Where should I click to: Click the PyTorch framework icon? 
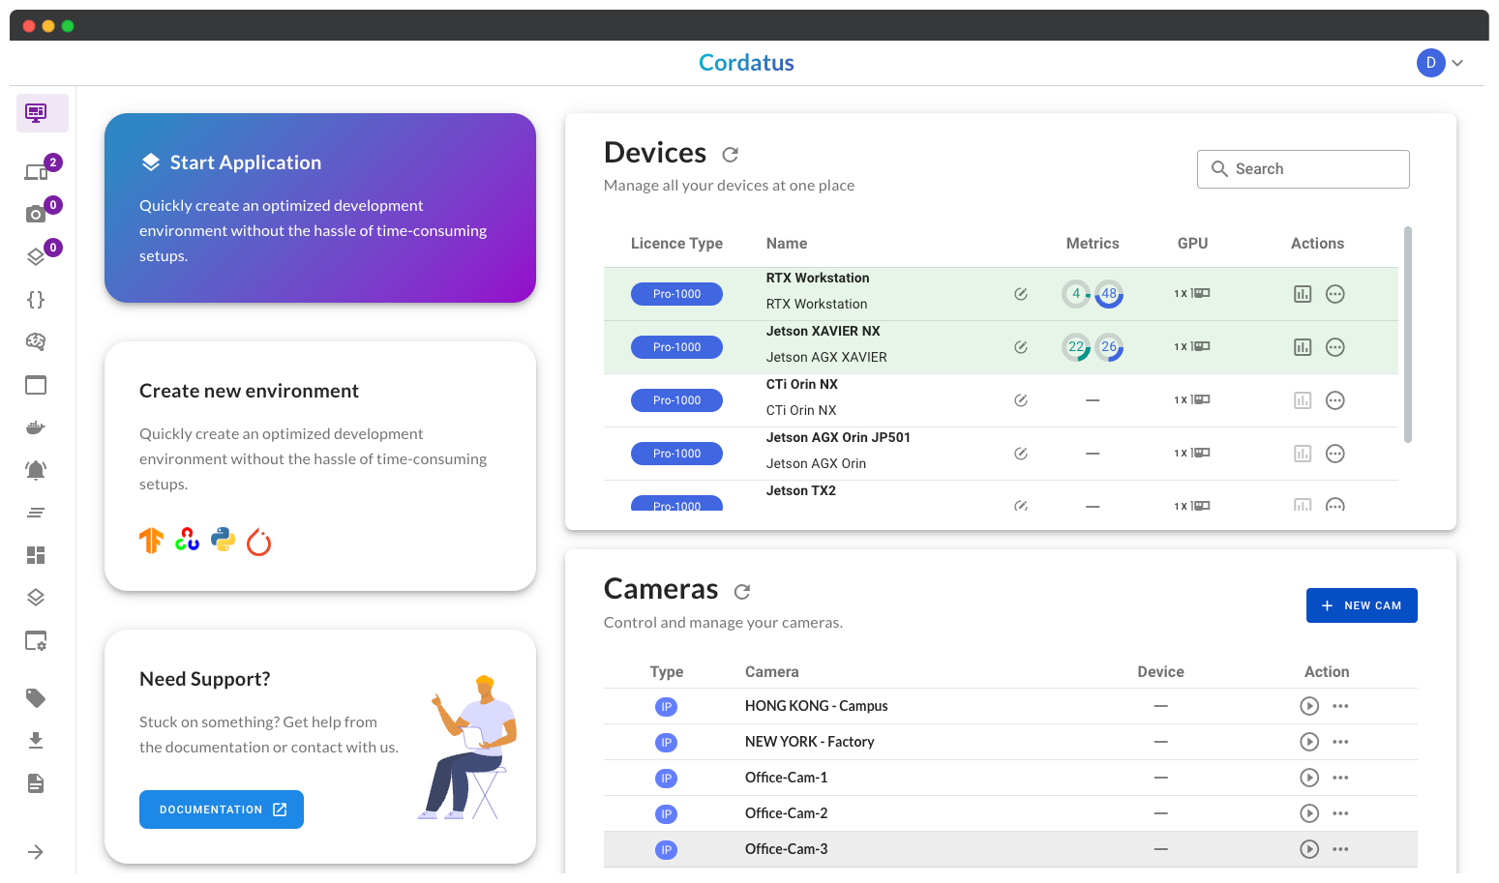(x=259, y=542)
